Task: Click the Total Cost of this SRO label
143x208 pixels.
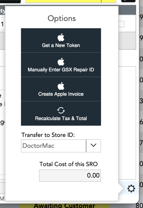Action: [x=69, y=164]
